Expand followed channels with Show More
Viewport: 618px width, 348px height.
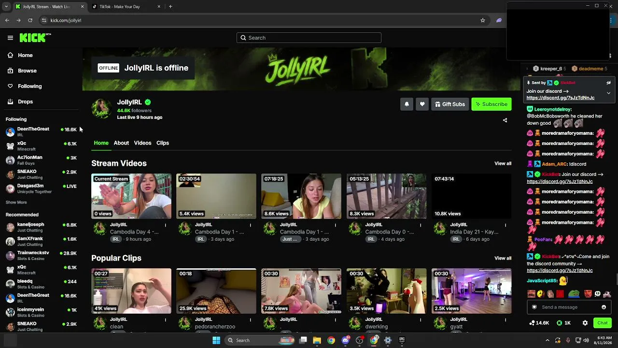click(x=16, y=203)
